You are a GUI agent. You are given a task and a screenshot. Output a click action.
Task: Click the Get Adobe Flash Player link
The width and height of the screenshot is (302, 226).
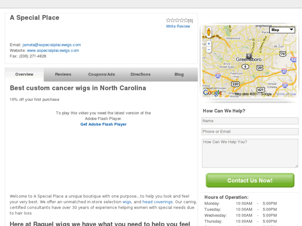point(103,124)
